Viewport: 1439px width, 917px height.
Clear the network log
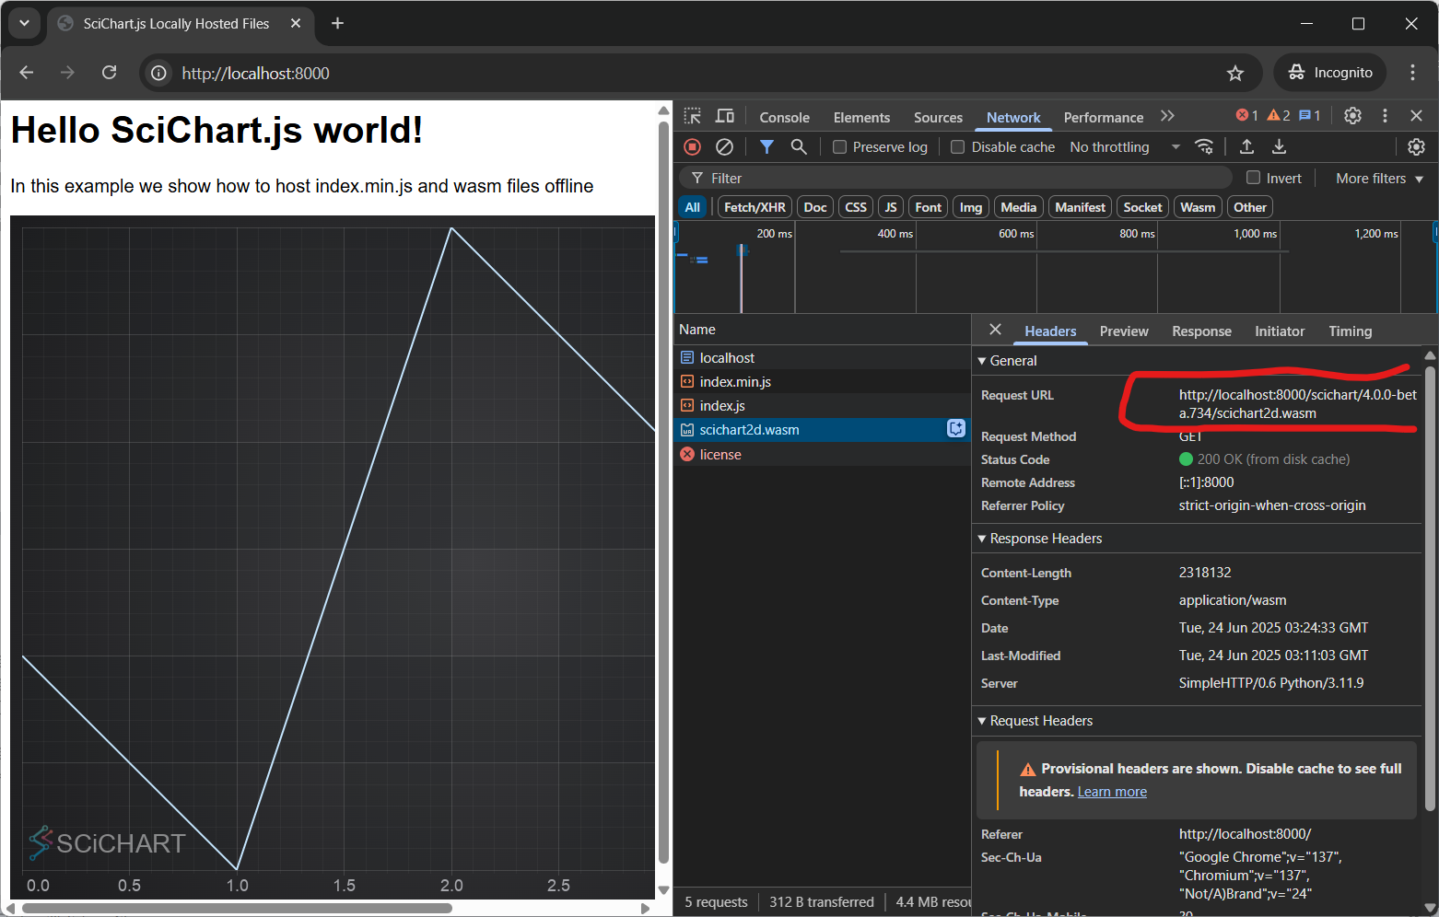(x=725, y=147)
